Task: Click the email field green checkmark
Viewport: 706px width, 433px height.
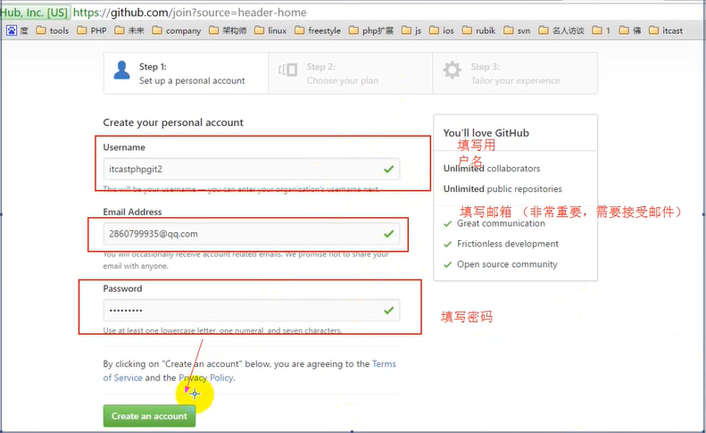Action: pyautogui.click(x=389, y=233)
